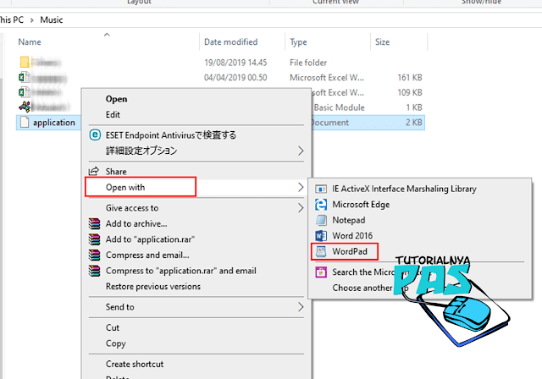Choose Restore previous versions
This screenshot has height=379, width=542.
(x=152, y=287)
